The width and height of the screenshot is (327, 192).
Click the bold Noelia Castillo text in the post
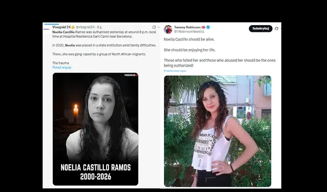pyautogui.click(x=63, y=32)
